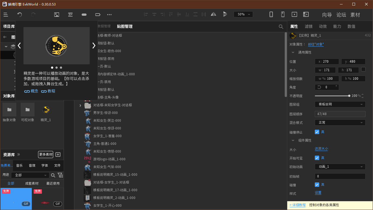This screenshot has height=210, width=373.
Task: Select the insert image tool
Action: click(57, 14)
